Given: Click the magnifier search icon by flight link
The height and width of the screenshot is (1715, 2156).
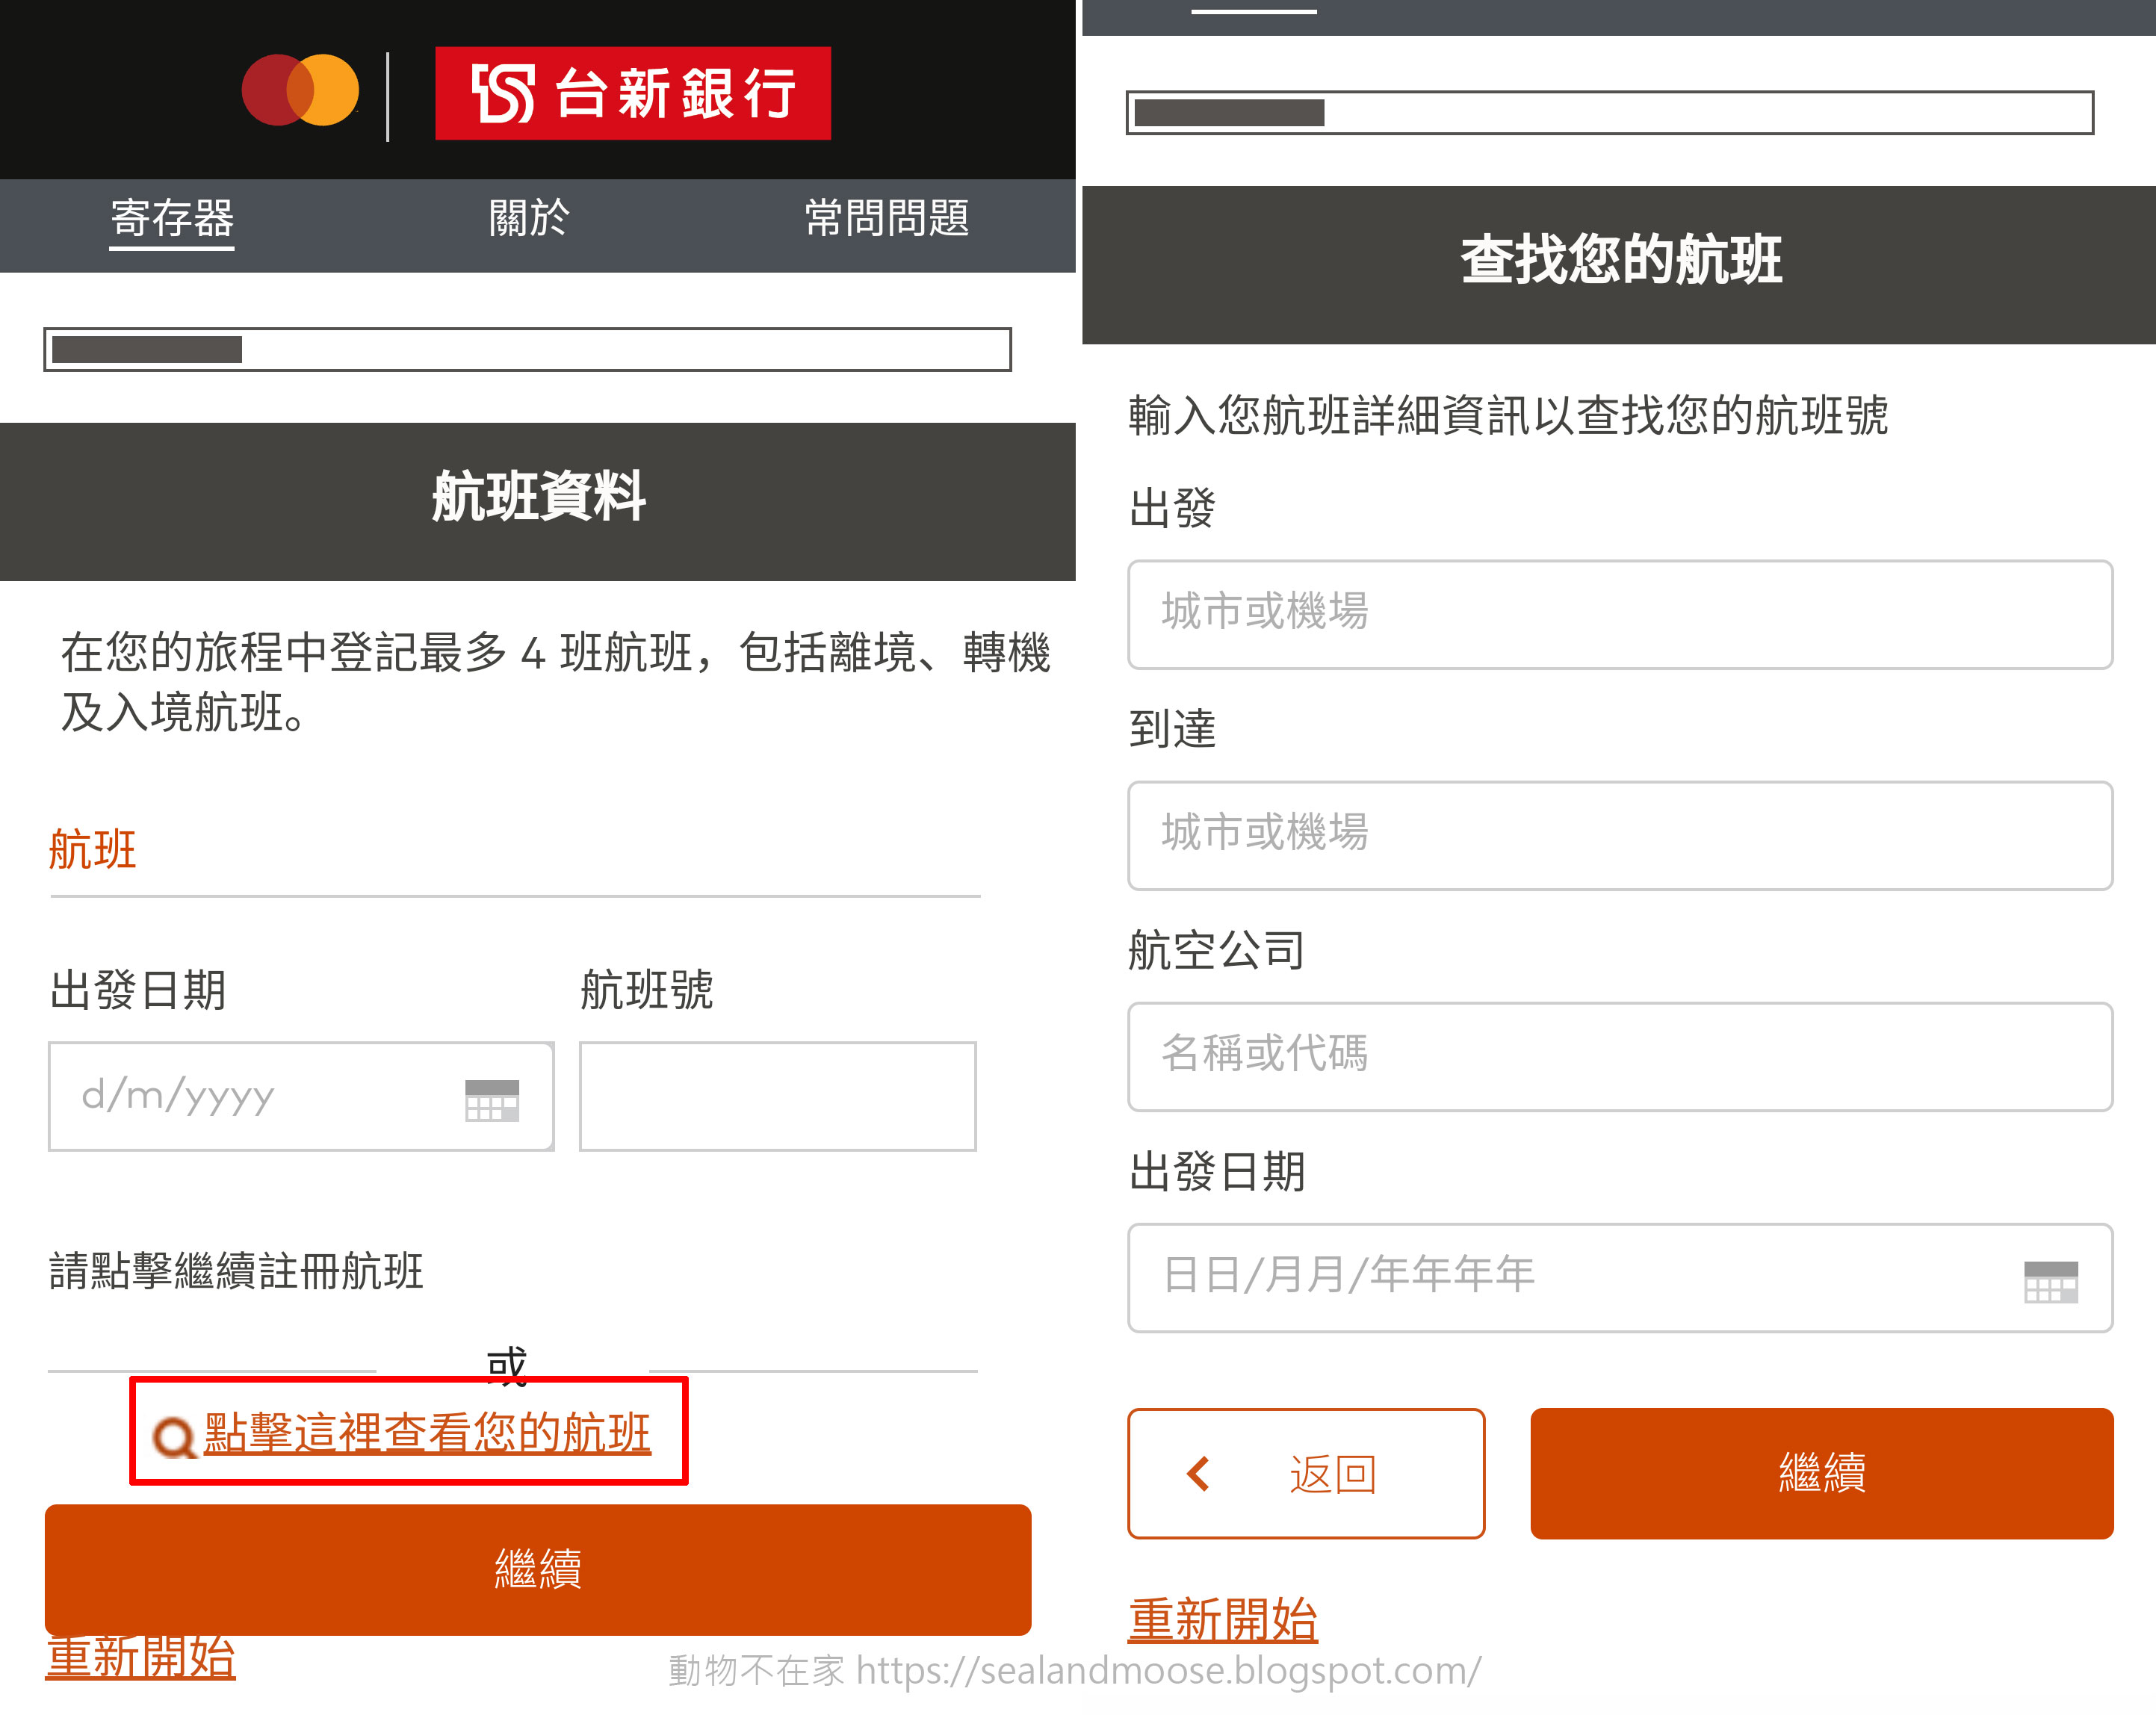Looking at the screenshot, I should [174, 1437].
